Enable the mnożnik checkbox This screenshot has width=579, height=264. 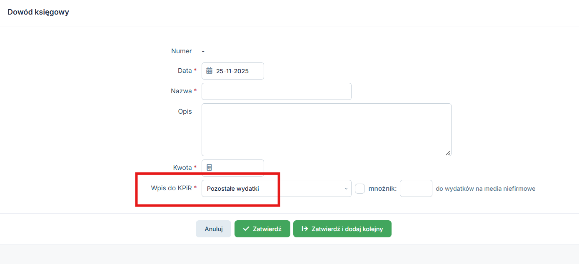pyautogui.click(x=360, y=189)
